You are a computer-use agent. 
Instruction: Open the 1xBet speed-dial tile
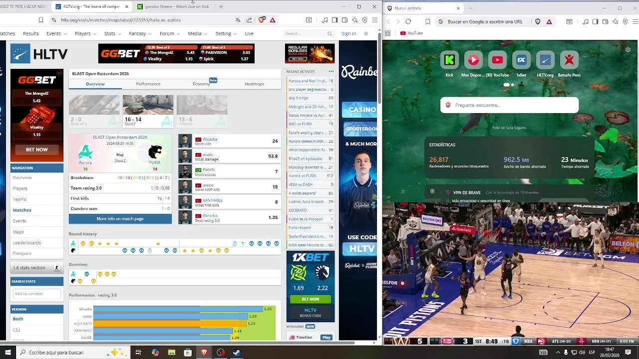point(521,60)
